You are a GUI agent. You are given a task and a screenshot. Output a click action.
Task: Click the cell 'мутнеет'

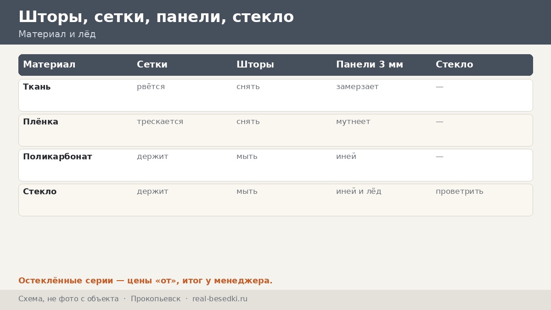click(353, 122)
